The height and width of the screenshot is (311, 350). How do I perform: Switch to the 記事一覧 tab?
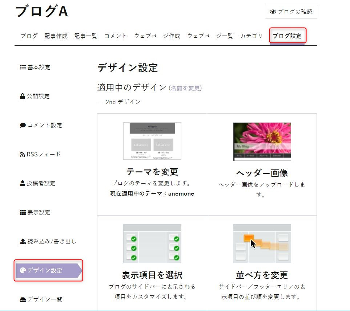[86, 36]
